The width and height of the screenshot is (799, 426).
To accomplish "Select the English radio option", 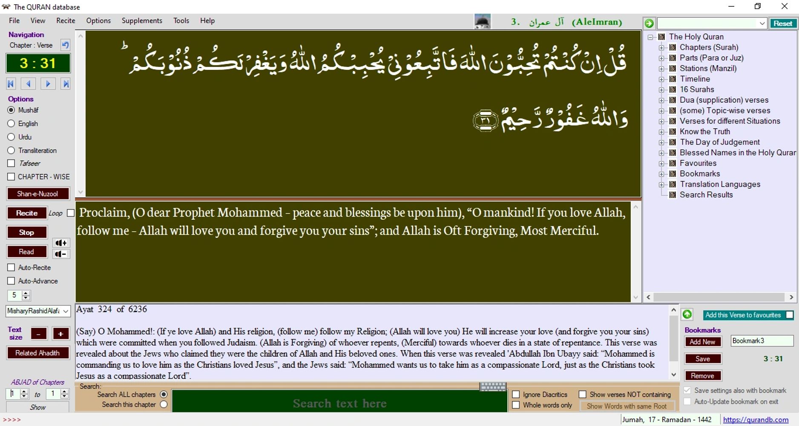I will (x=11, y=124).
